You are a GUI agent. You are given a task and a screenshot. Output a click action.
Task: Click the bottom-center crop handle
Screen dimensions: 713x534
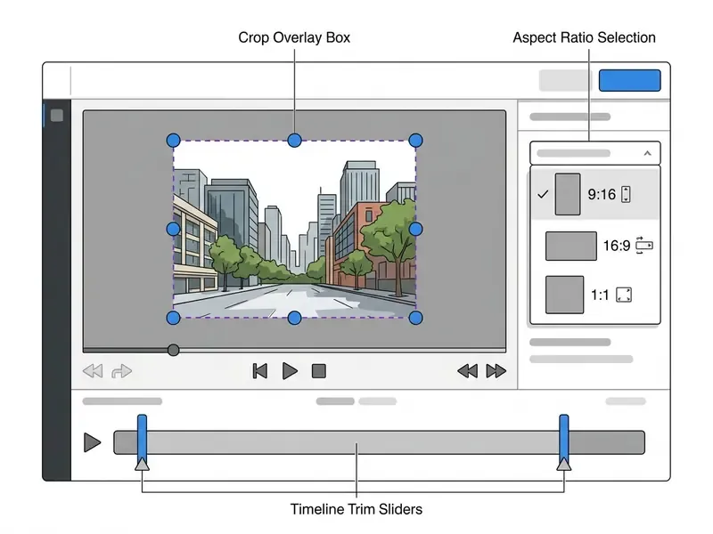coord(295,318)
